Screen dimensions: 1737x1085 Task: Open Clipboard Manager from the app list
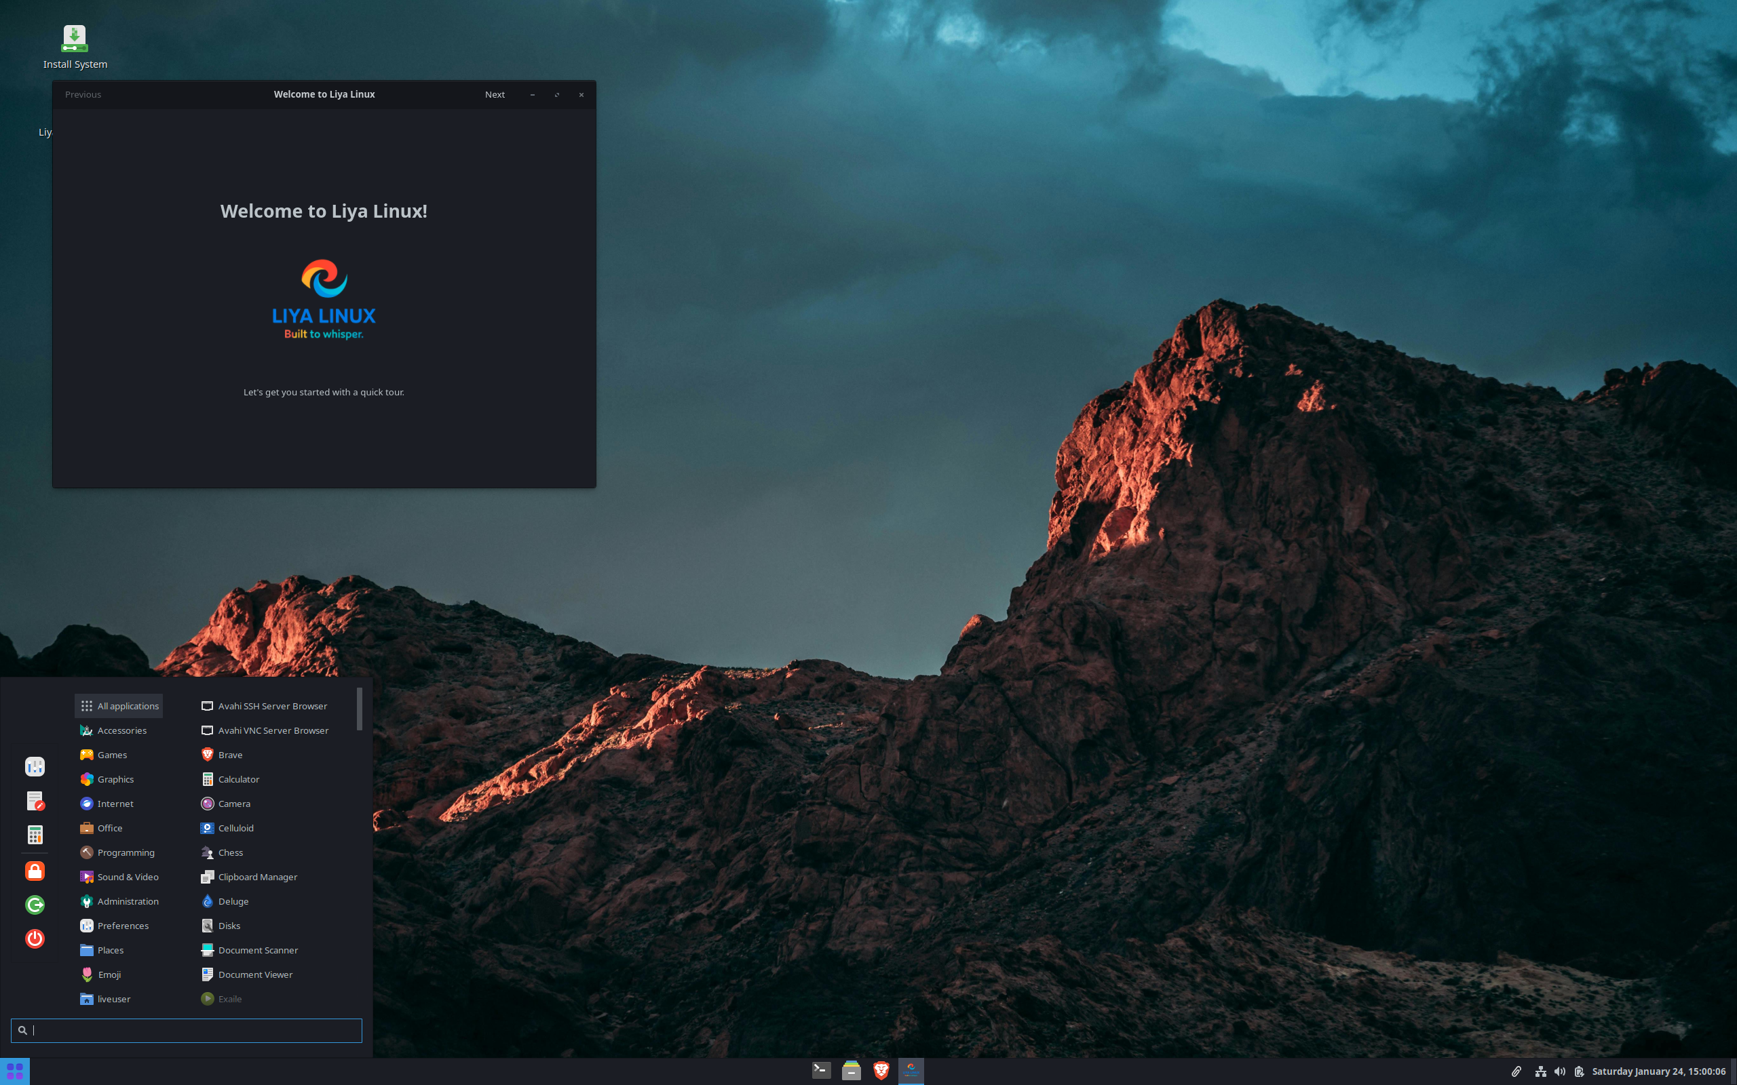(x=257, y=877)
